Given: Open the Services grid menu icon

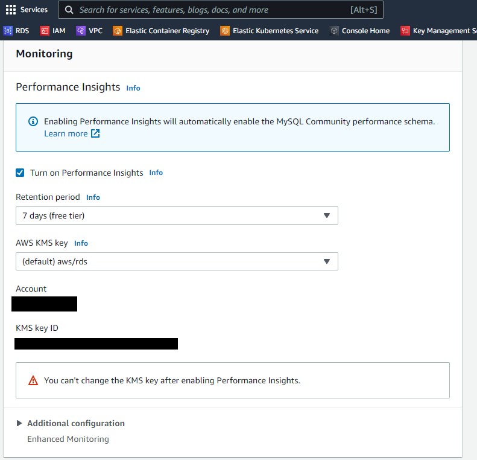Looking at the screenshot, I should pos(11,10).
